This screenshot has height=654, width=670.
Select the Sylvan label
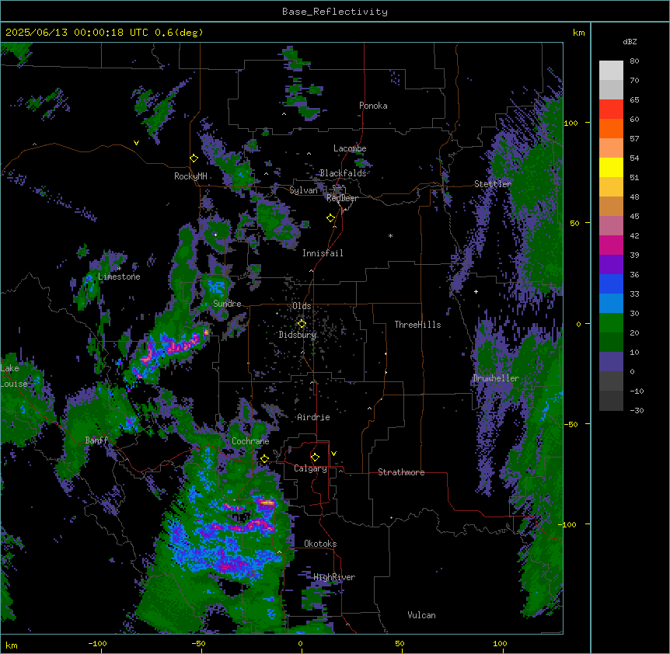tap(303, 190)
